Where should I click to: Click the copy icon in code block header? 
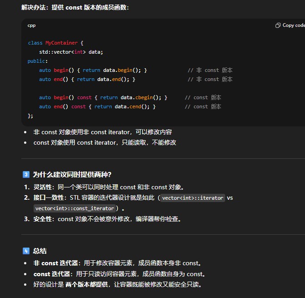(278, 25)
